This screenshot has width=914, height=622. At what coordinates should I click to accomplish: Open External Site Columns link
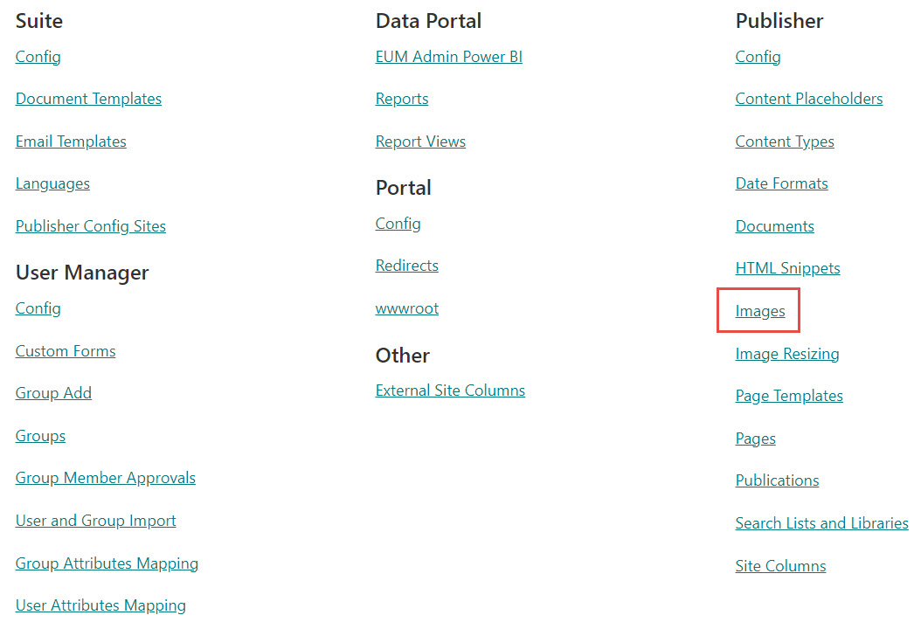pos(450,390)
